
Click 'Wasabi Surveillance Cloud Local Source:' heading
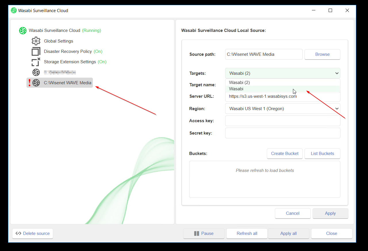click(223, 30)
